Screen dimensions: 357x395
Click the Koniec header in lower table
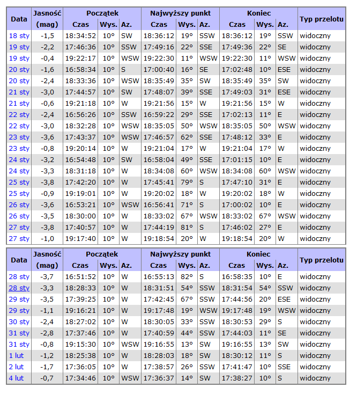258,254
